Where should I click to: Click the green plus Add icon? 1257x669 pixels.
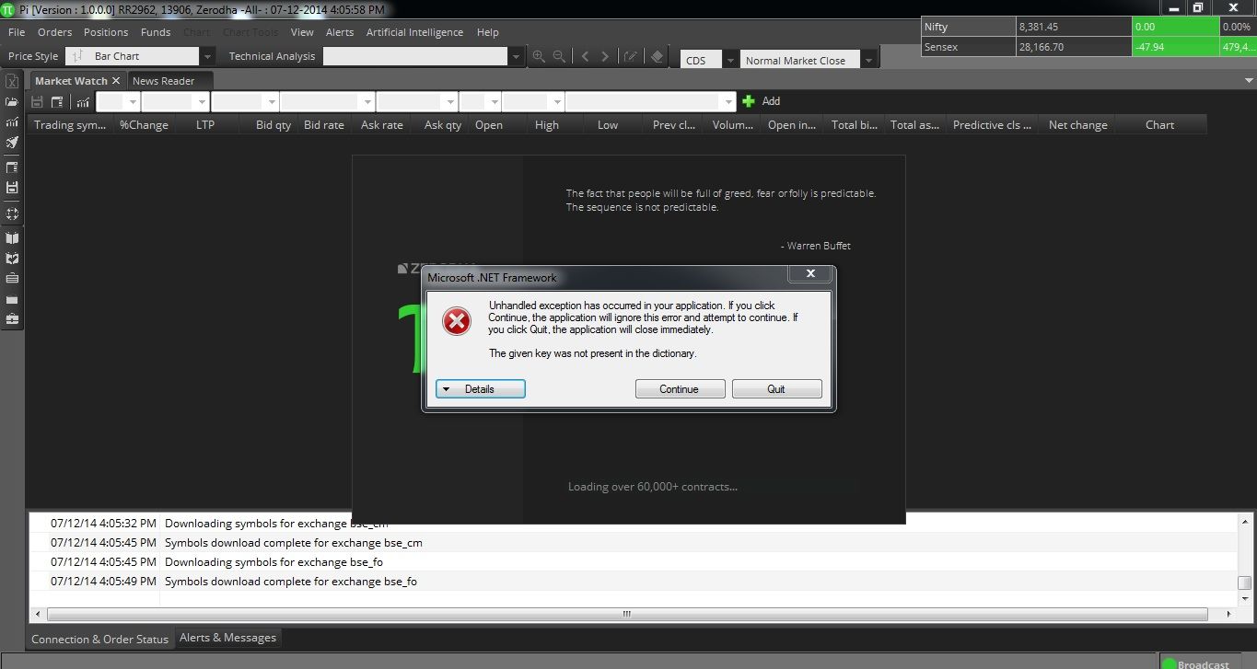(x=749, y=101)
